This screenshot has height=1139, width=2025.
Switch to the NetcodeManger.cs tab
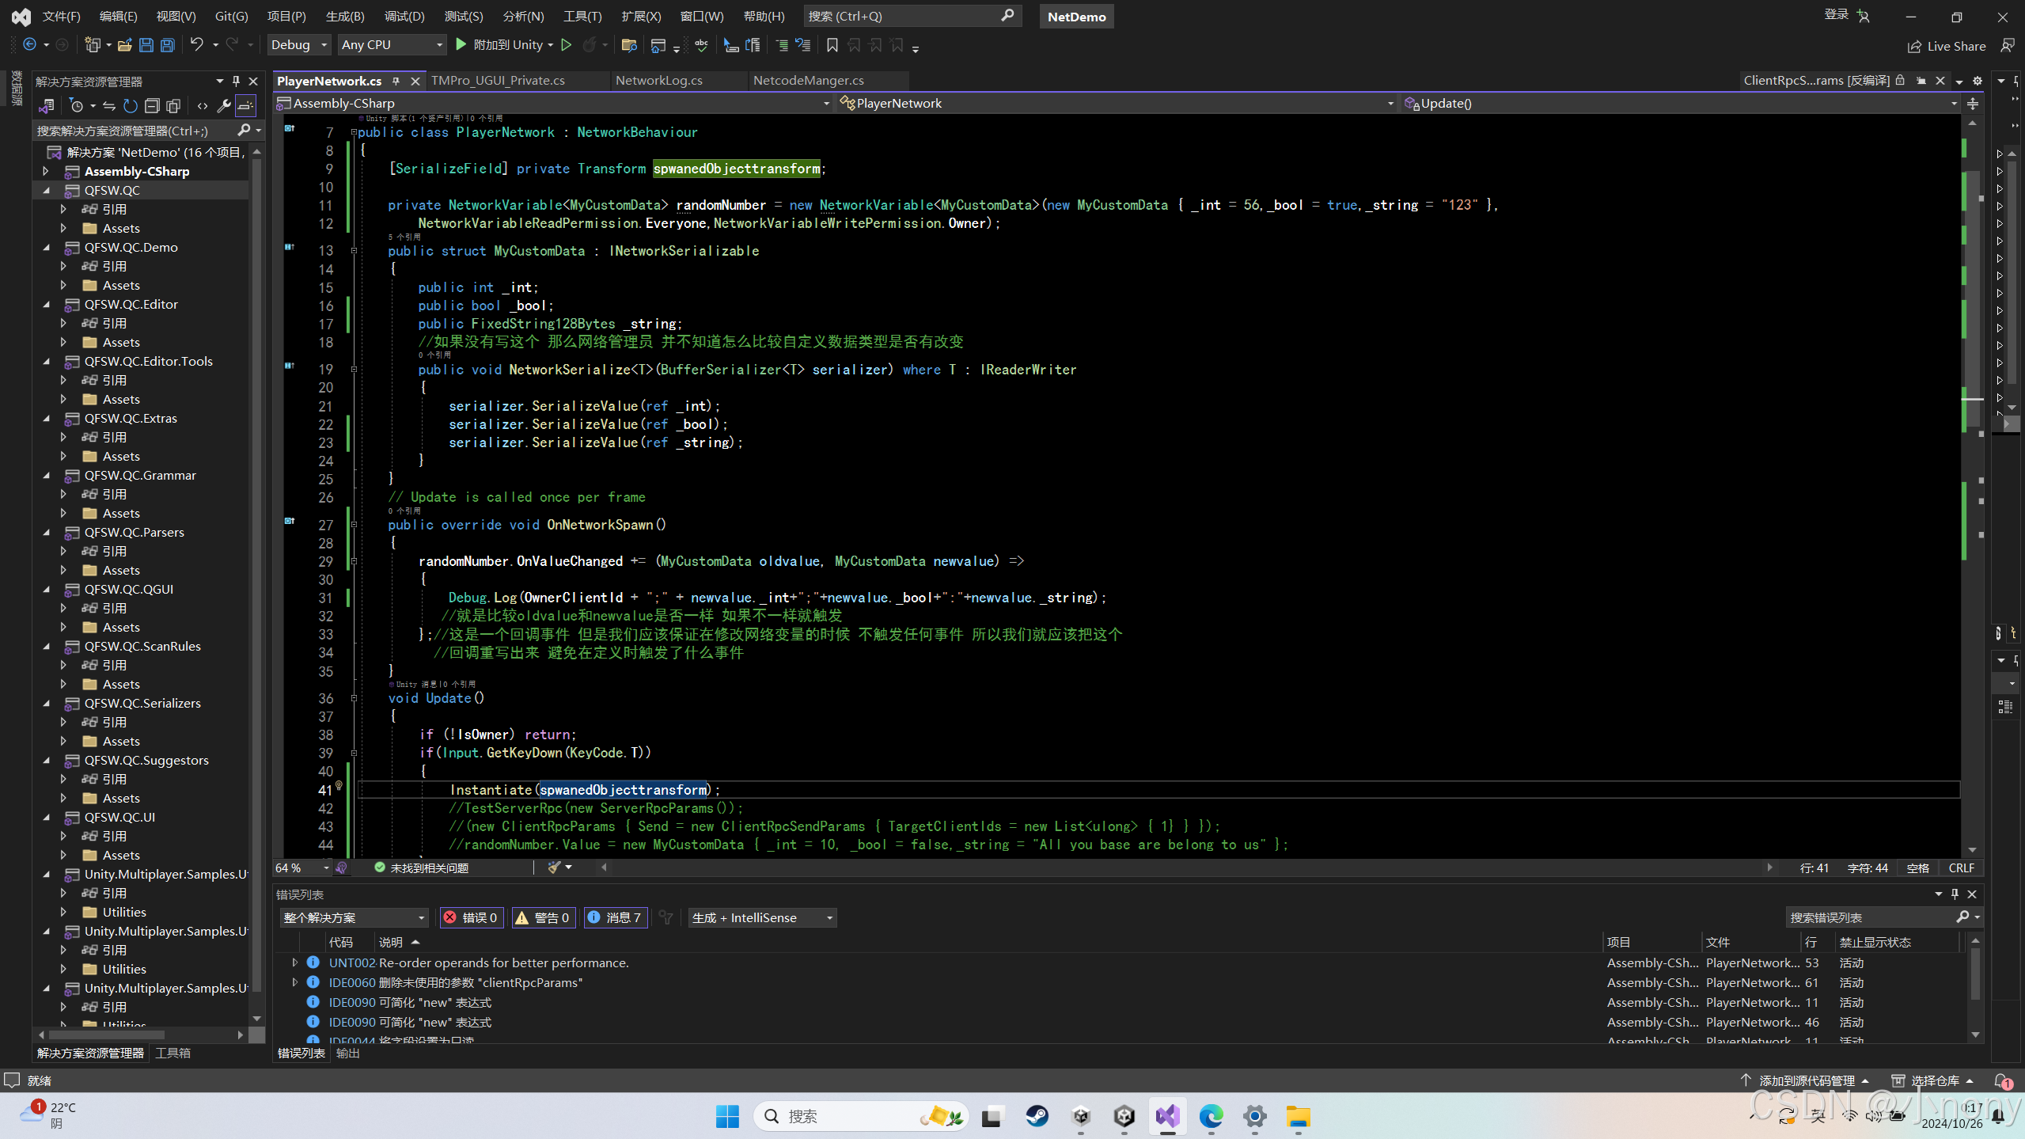point(808,80)
